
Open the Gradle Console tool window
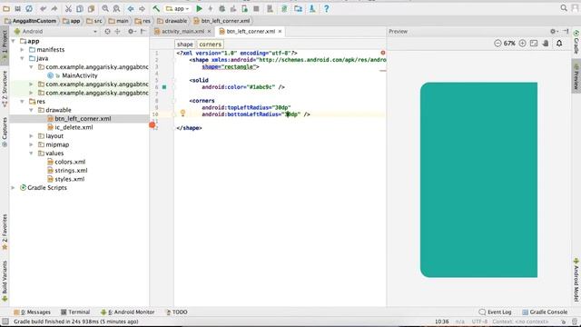tap(545, 312)
